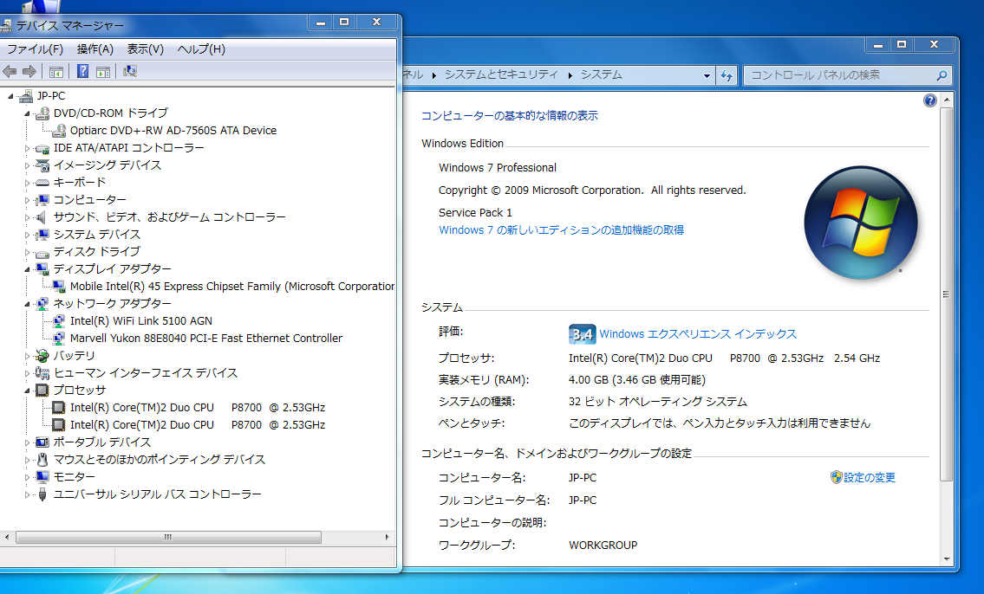
Task: Select the マウスとそのほかのポインティング デバイス icon
Action: click(42, 460)
